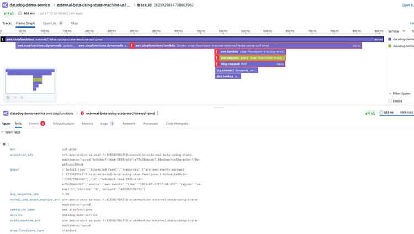The image size is (414, 234).
Task: Click the span count badge on the Span List tab
Action: coord(61,23)
